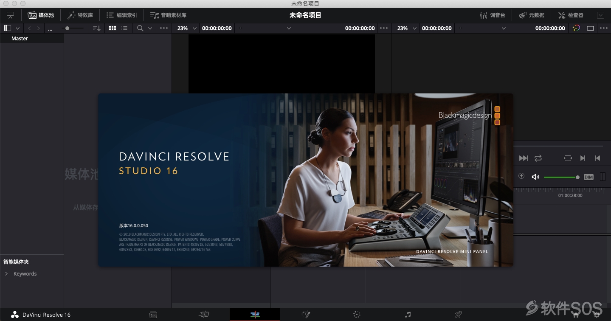Open the timeline viewer three-dot options menu
This screenshot has width=611, height=321.
click(x=604, y=28)
